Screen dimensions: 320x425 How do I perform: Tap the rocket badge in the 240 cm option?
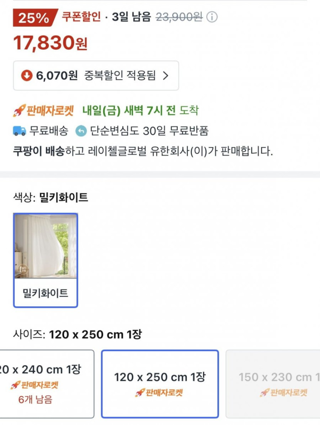coord(34,385)
